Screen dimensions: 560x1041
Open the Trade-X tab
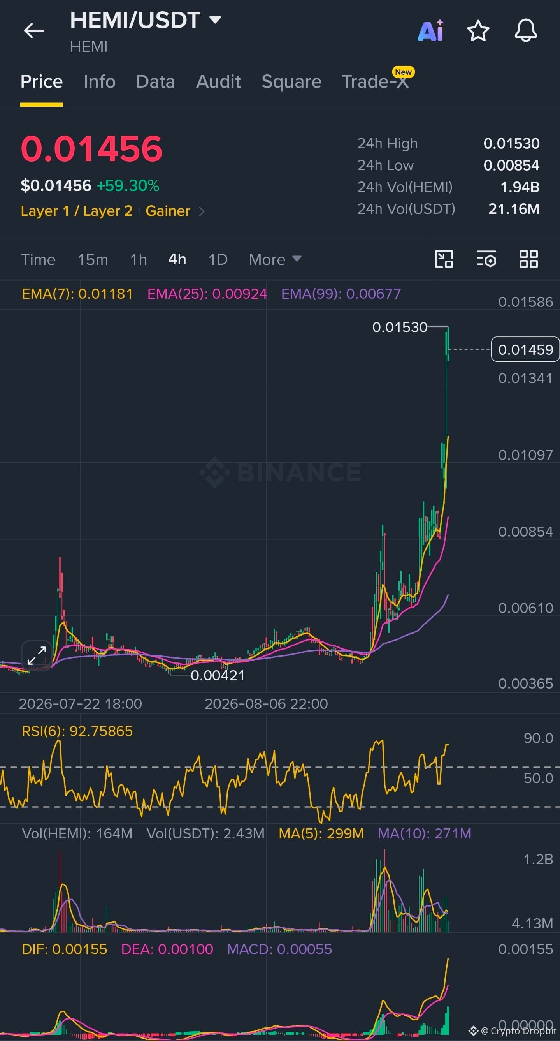(375, 82)
